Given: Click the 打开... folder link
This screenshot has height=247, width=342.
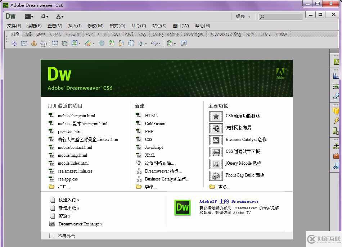Looking at the screenshot, I should point(64,187).
